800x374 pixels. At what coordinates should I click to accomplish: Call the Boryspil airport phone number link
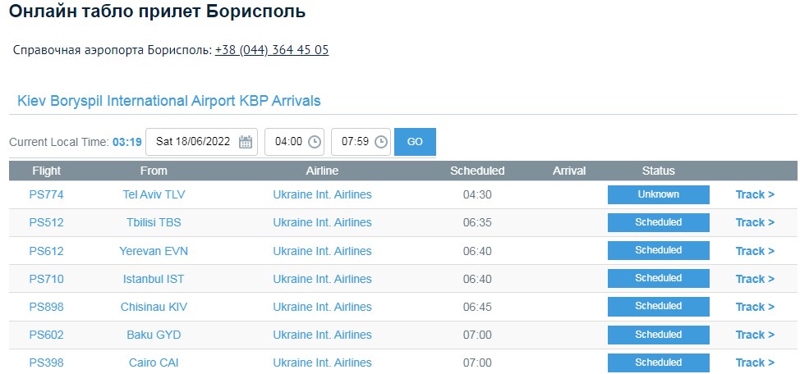pos(272,50)
